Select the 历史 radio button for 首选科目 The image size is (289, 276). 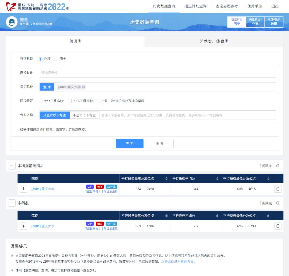(x=56, y=59)
